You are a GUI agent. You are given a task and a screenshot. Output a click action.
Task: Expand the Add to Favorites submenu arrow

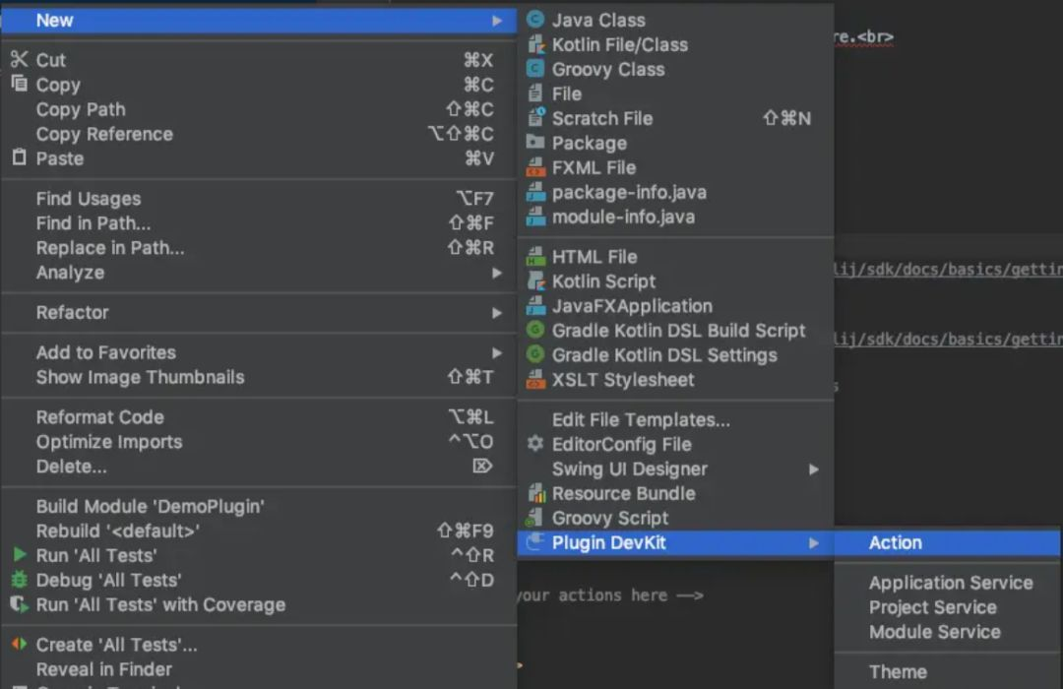tap(497, 352)
